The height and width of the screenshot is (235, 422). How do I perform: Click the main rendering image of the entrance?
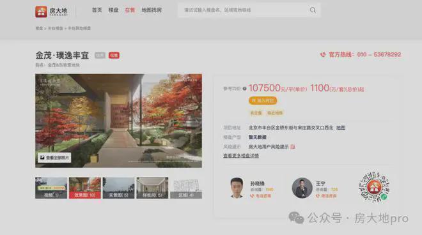118,121
